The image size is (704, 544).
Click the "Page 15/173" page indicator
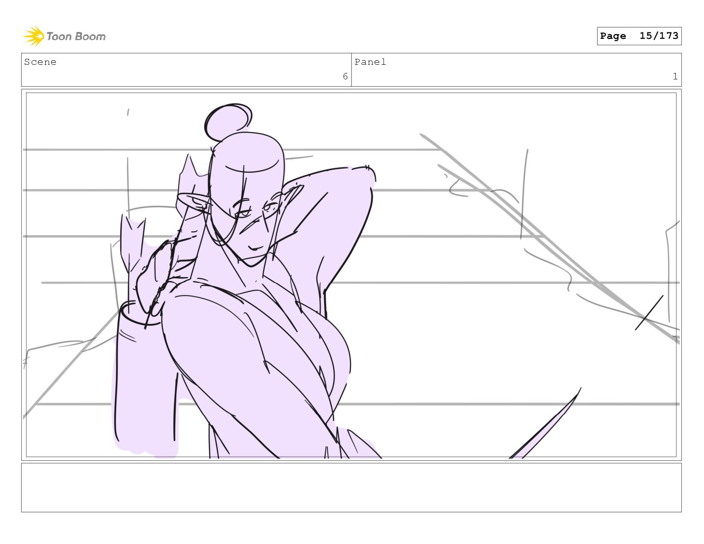point(639,36)
